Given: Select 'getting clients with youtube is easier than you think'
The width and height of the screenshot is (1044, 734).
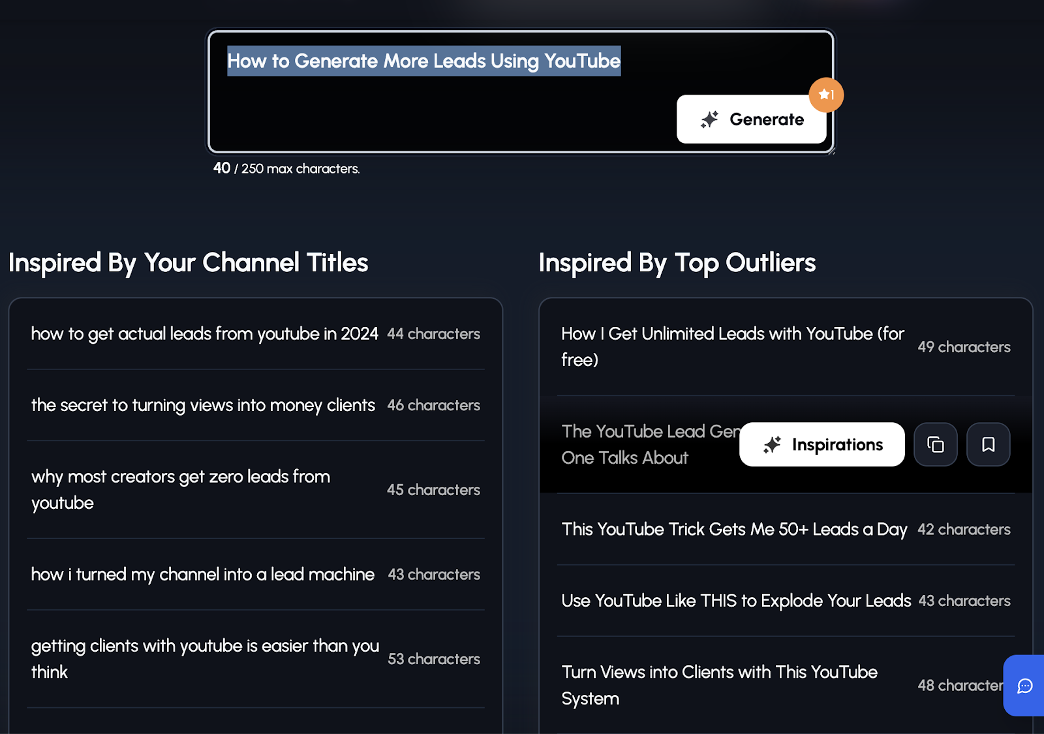Looking at the screenshot, I should point(205,659).
